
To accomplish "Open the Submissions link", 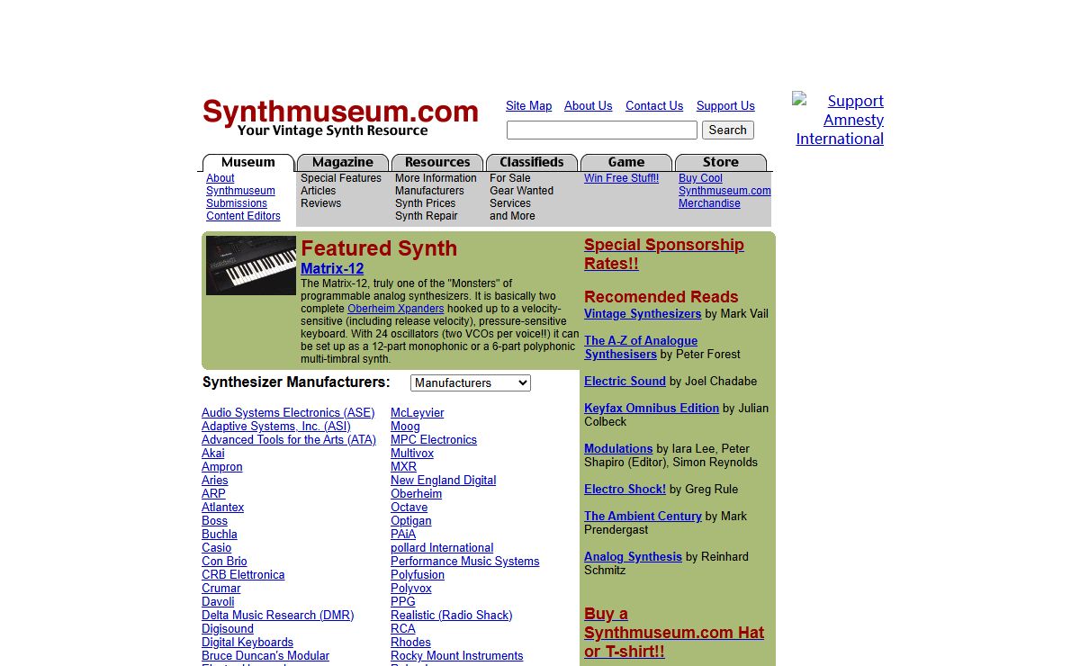I will (x=237, y=203).
